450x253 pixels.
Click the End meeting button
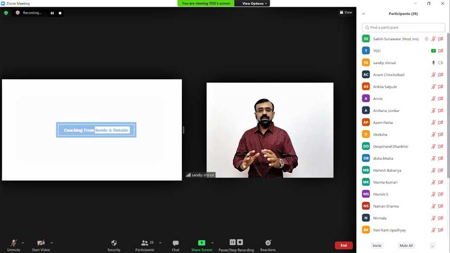pos(344,245)
